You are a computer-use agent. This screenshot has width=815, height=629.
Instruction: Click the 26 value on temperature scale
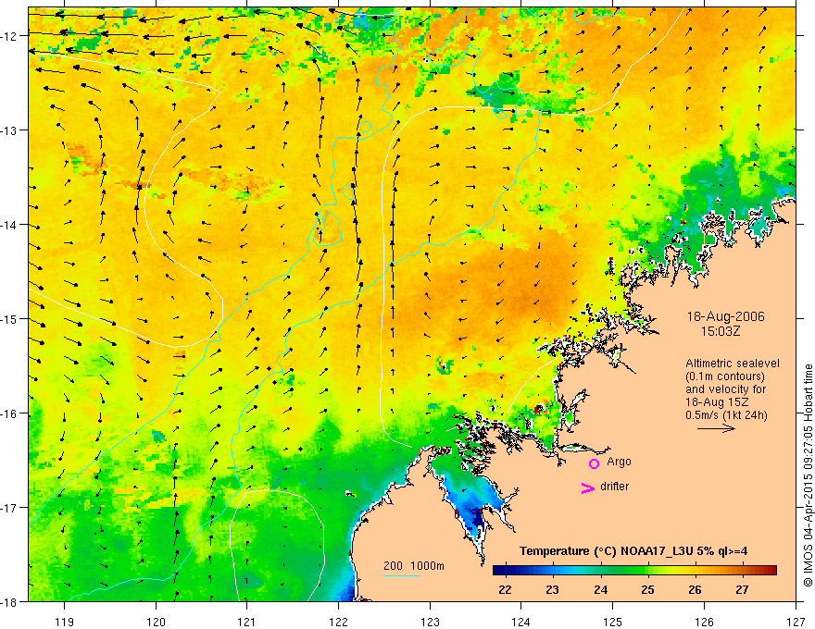pyautogui.click(x=695, y=589)
